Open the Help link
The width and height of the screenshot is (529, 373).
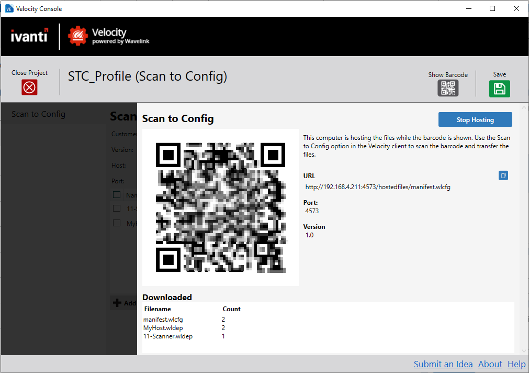516,364
